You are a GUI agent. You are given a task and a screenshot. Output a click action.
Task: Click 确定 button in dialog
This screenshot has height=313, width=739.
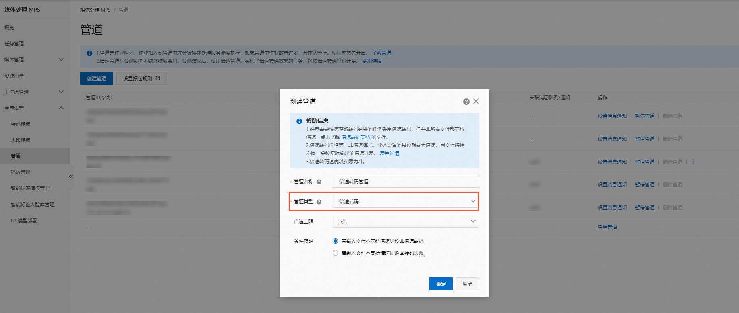tap(441, 284)
